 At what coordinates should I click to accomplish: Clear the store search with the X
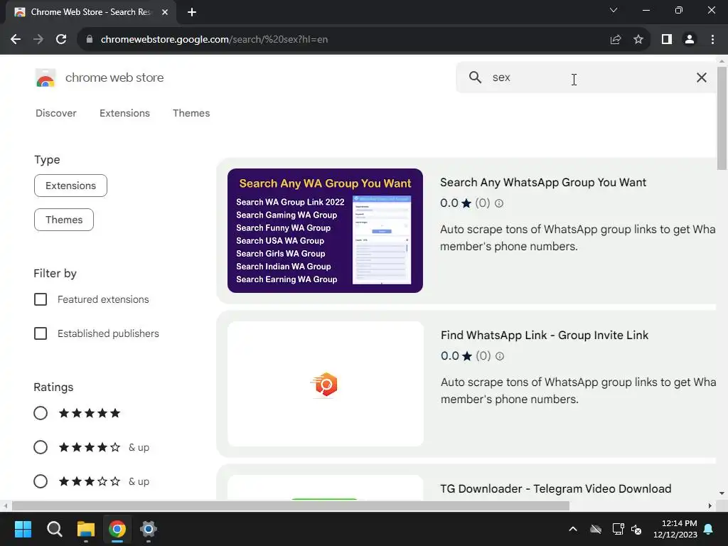pyautogui.click(x=702, y=77)
